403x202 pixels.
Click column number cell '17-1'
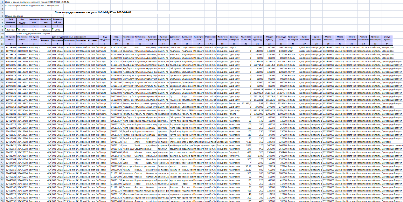pos(210,44)
